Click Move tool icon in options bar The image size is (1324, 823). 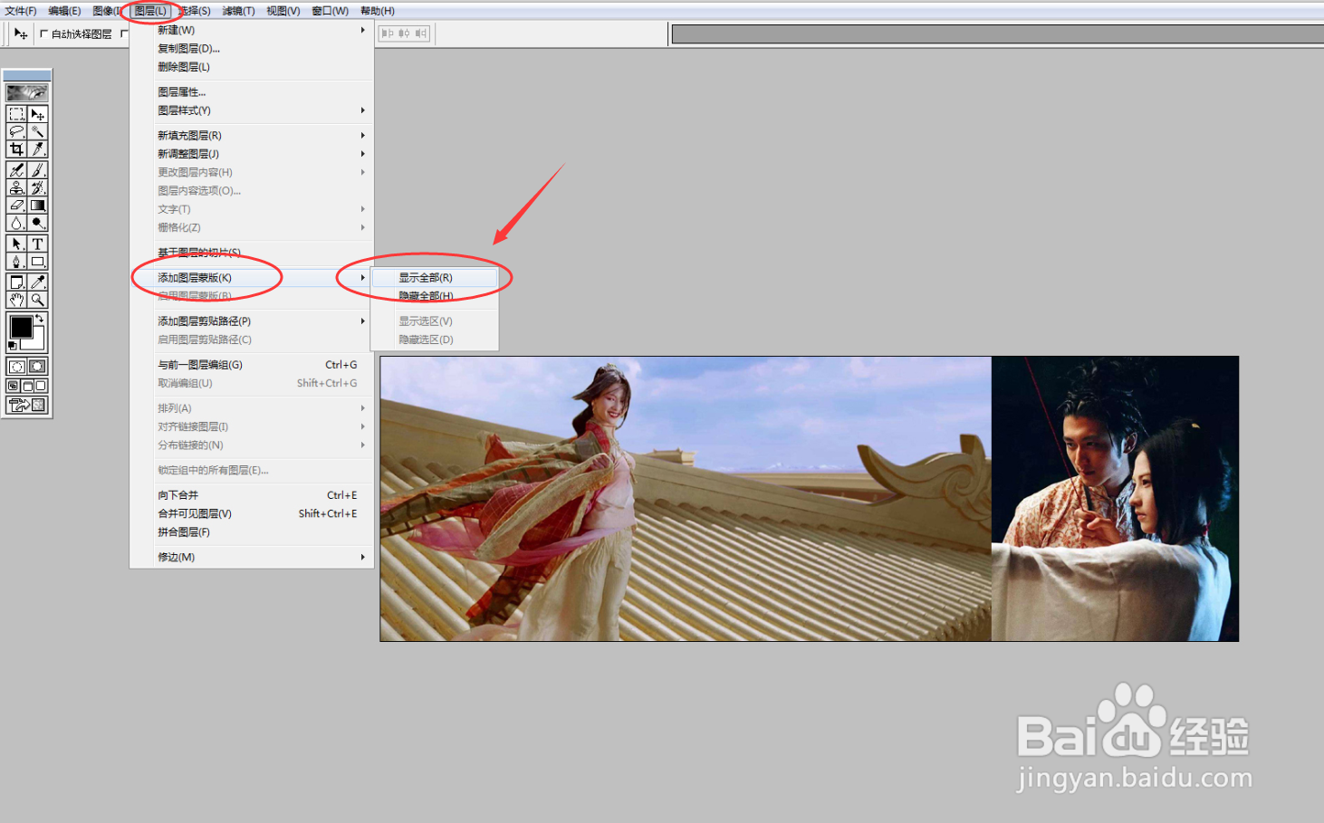tap(21, 33)
